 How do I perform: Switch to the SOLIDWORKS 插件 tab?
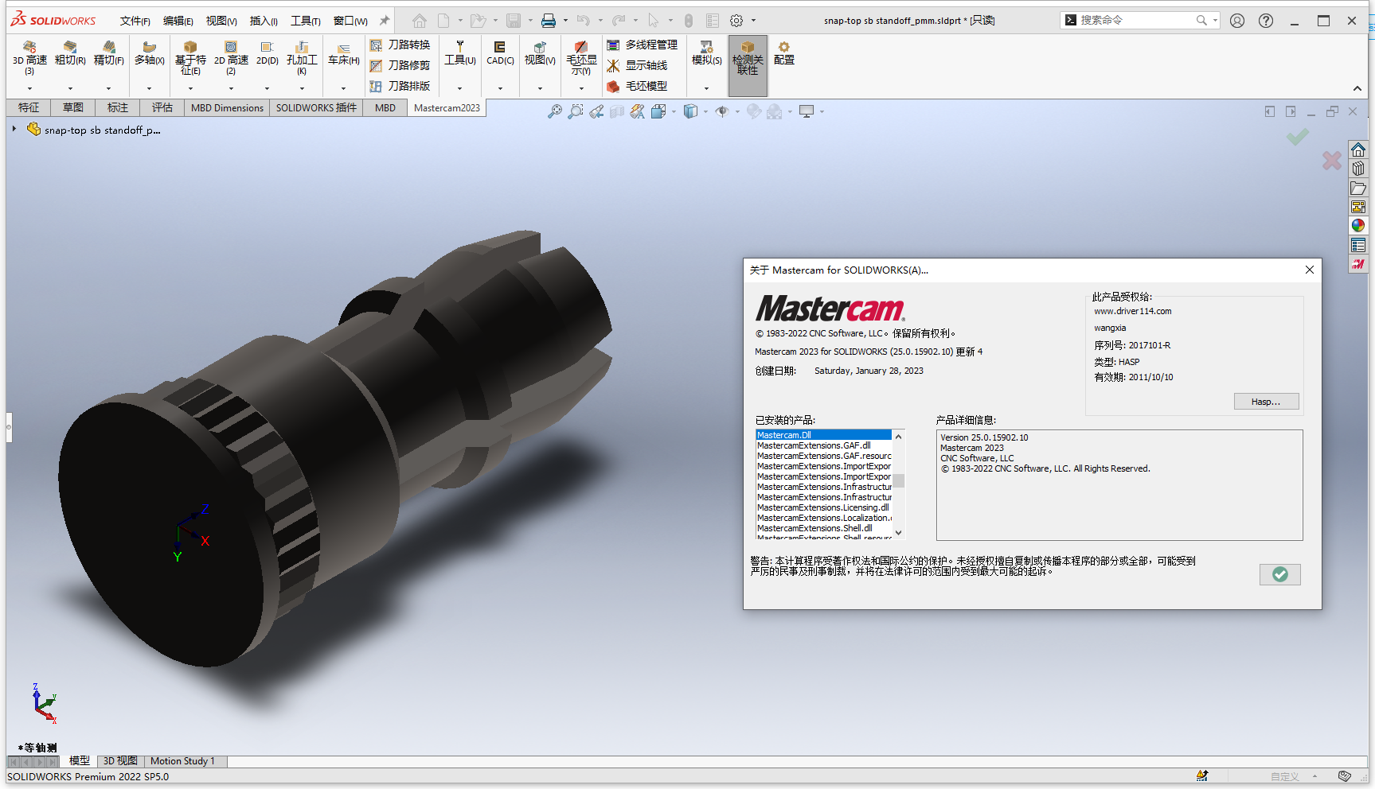pyautogui.click(x=316, y=108)
